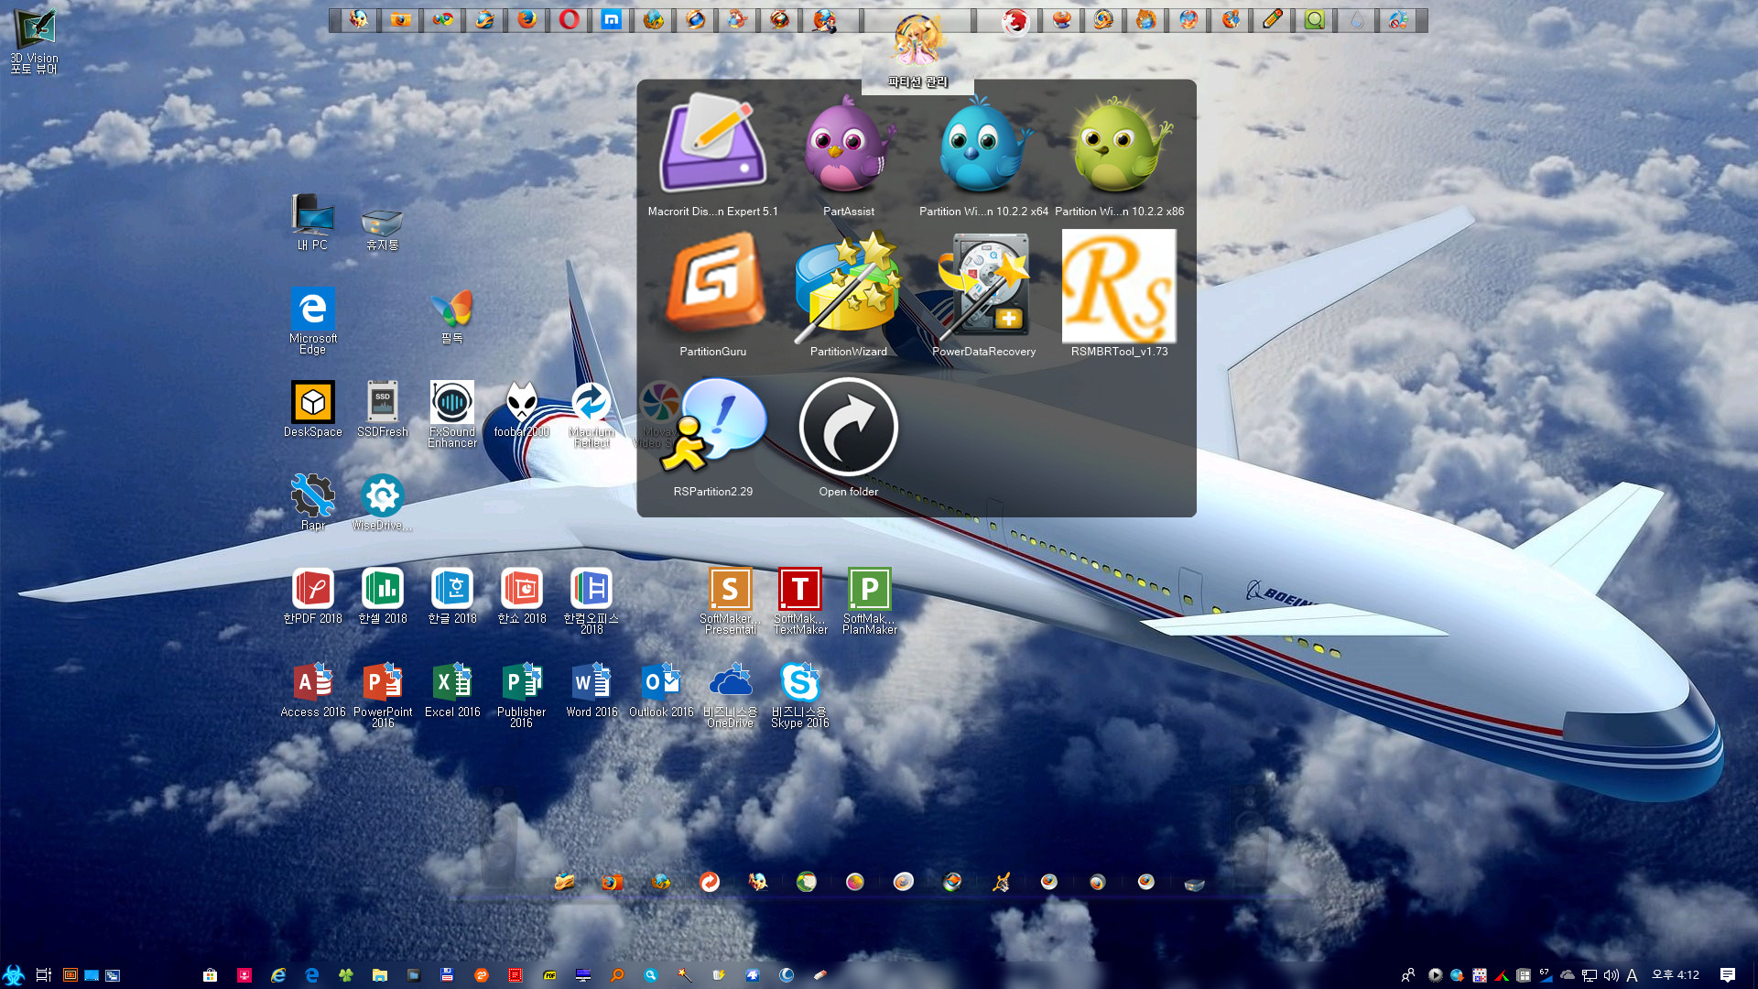The width and height of the screenshot is (1758, 989).
Task: Click the OneDrive cloud tray icon
Action: point(1568,975)
